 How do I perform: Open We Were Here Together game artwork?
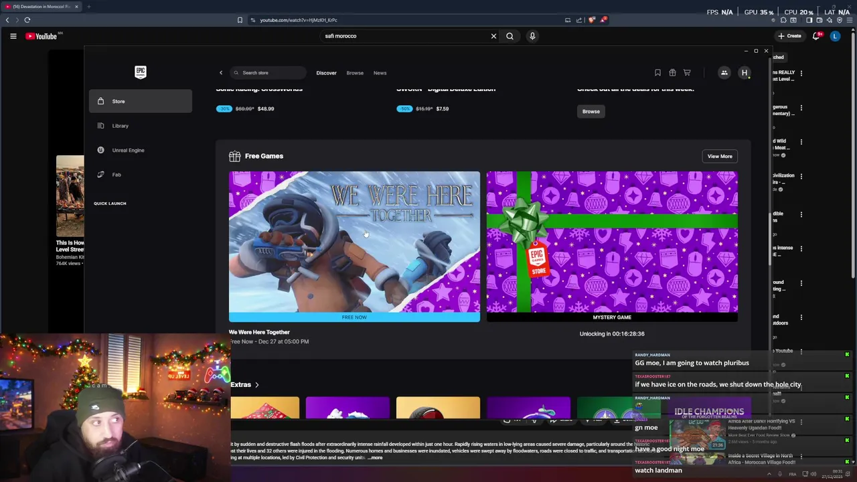click(354, 242)
